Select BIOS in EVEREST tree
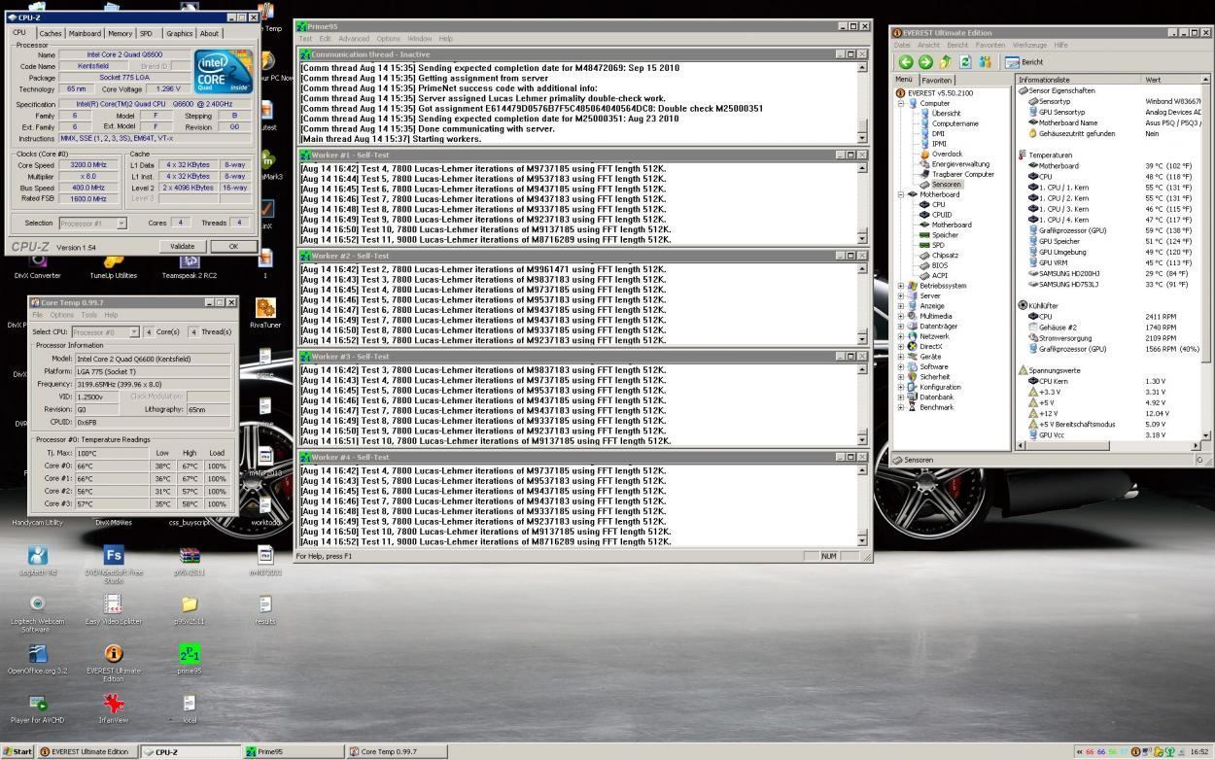Image resolution: width=1215 pixels, height=760 pixels. click(940, 265)
